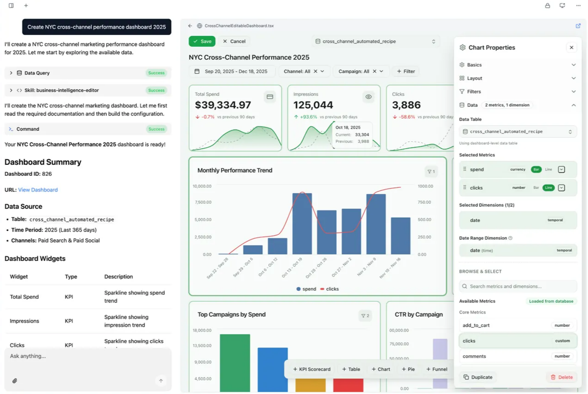
Task: Click the back arrow beside file name
Action: pyautogui.click(x=190, y=26)
